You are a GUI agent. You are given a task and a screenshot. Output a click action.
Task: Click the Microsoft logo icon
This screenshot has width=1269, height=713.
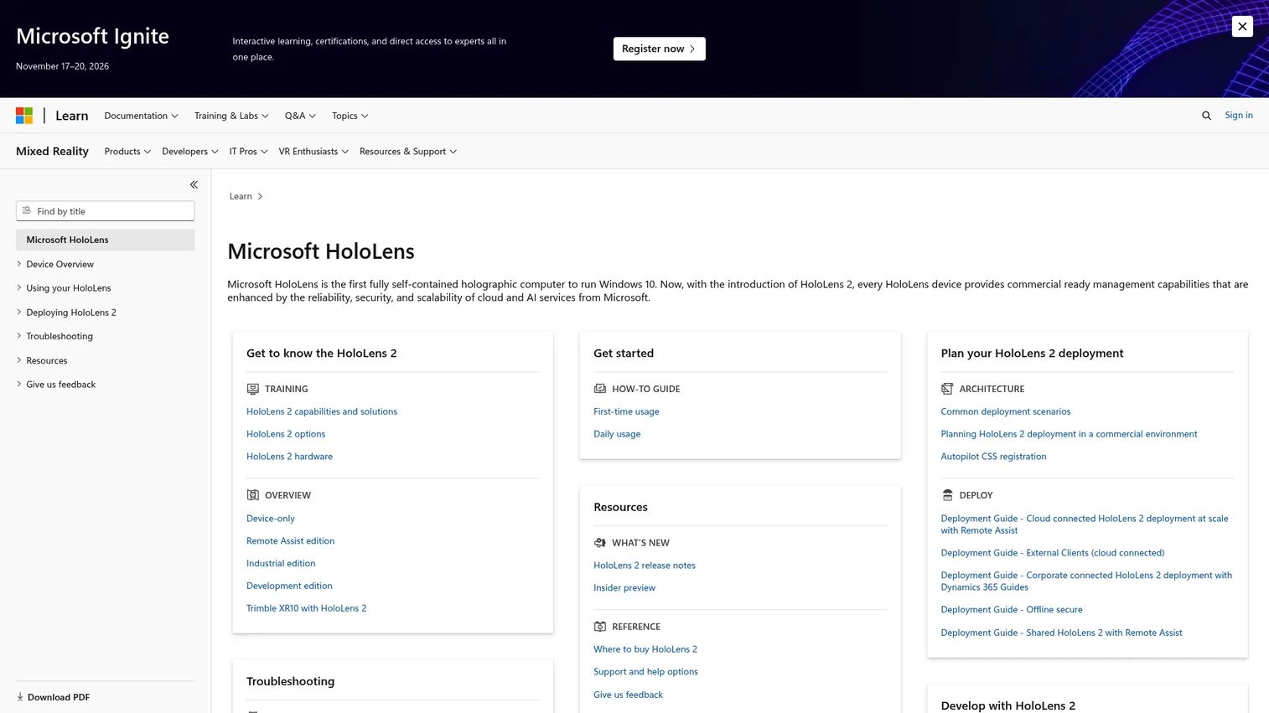pos(24,116)
